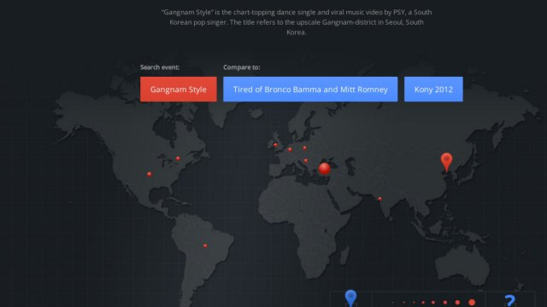Click the large red sphere over Turkey

tap(324, 168)
